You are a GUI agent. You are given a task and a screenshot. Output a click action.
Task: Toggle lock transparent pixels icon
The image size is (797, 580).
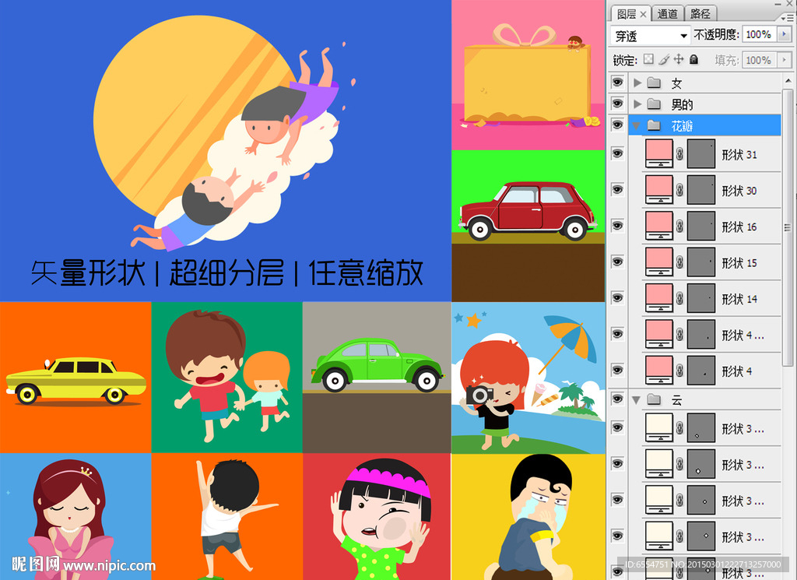648,59
